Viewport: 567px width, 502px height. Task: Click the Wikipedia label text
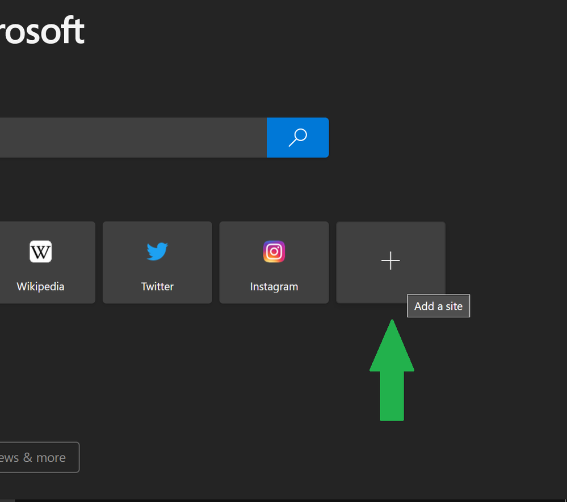(x=40, y=286)
